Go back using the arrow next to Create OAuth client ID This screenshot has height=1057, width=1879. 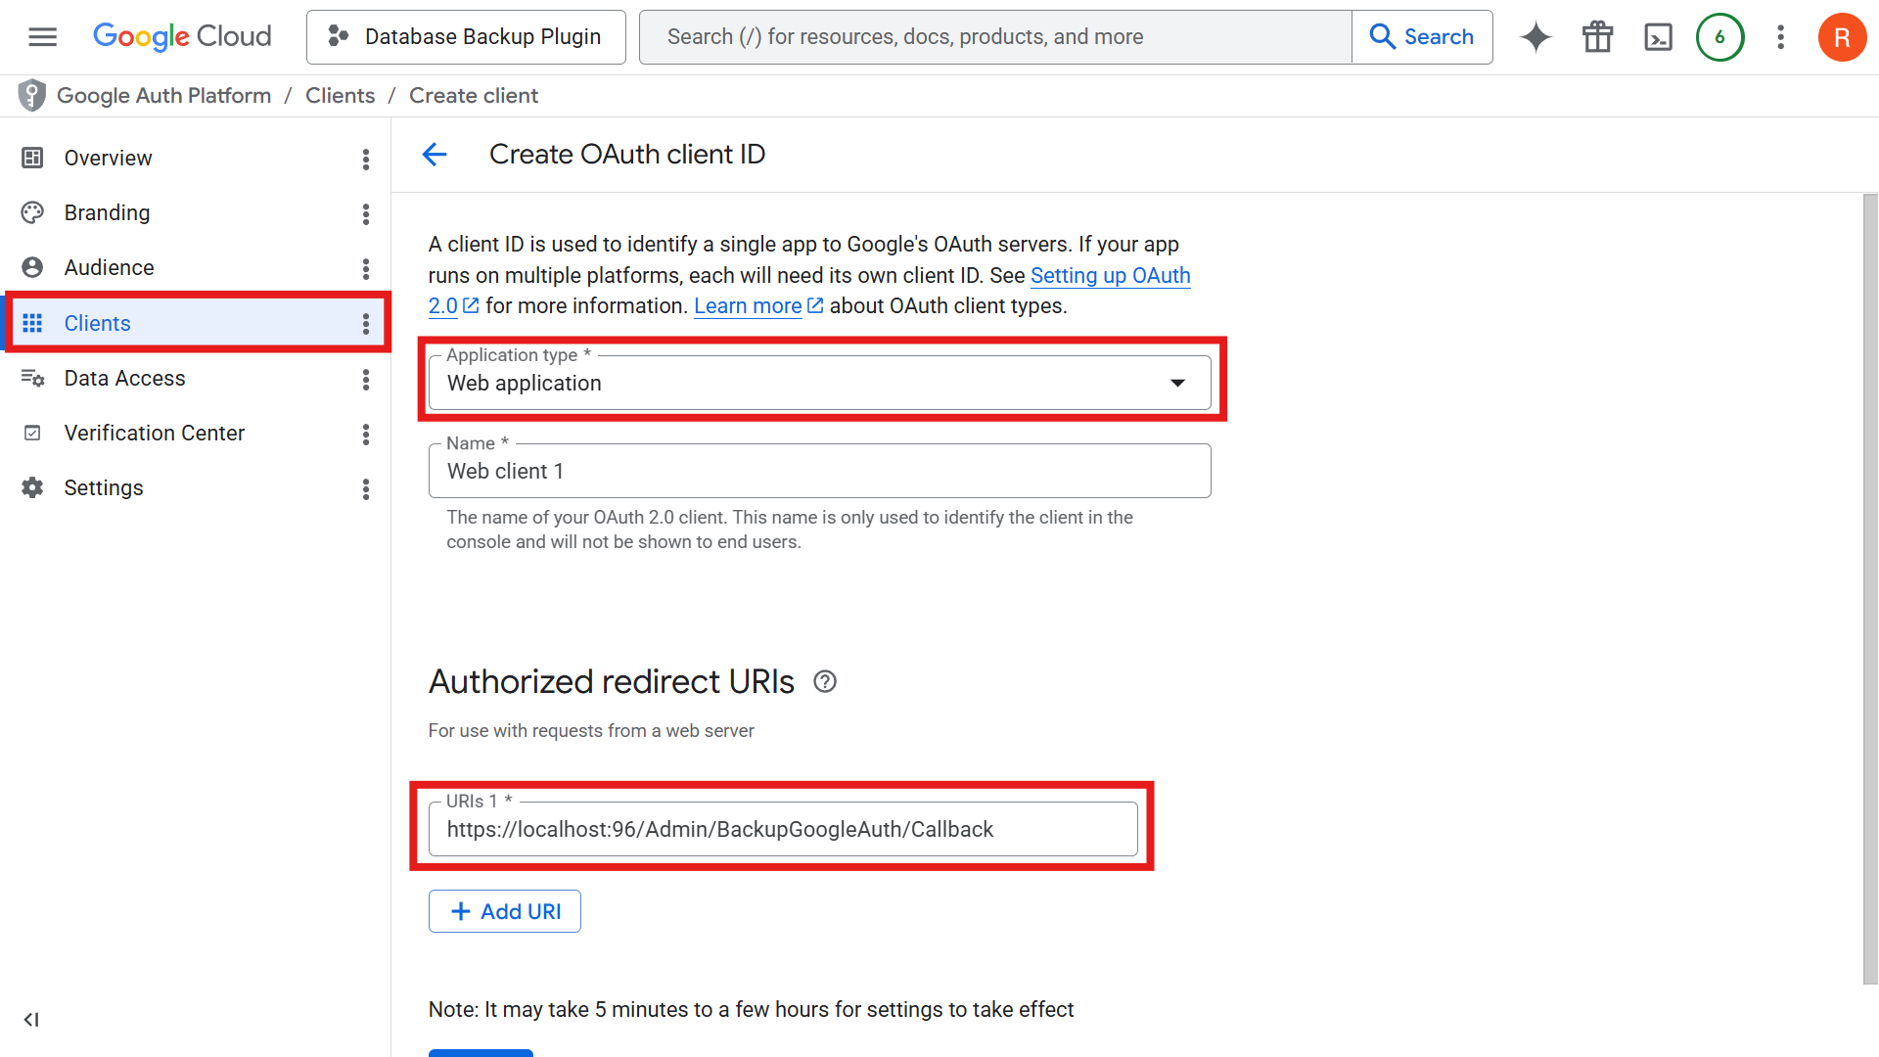click(435, 155)
